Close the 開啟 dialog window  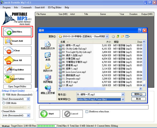click(145, 31)
